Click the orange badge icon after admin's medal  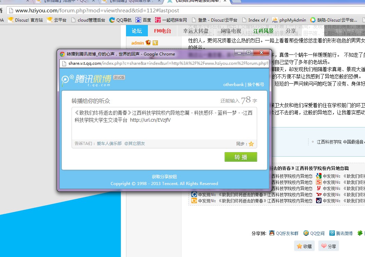155,42
